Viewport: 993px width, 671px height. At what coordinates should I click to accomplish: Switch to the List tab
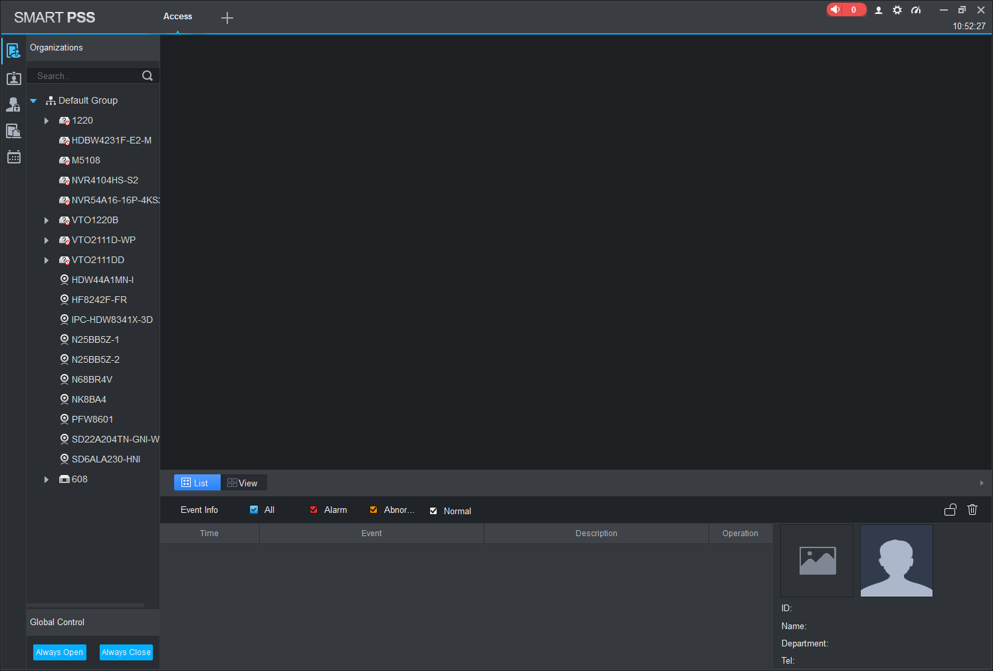tap(197, 483)
